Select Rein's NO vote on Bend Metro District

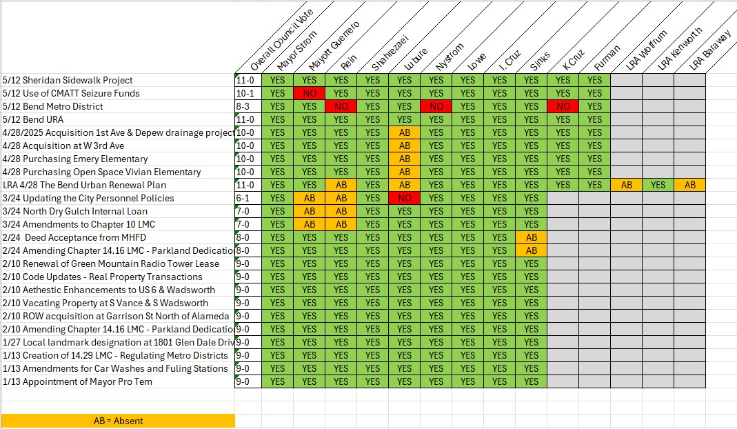[x=341, y=107]
